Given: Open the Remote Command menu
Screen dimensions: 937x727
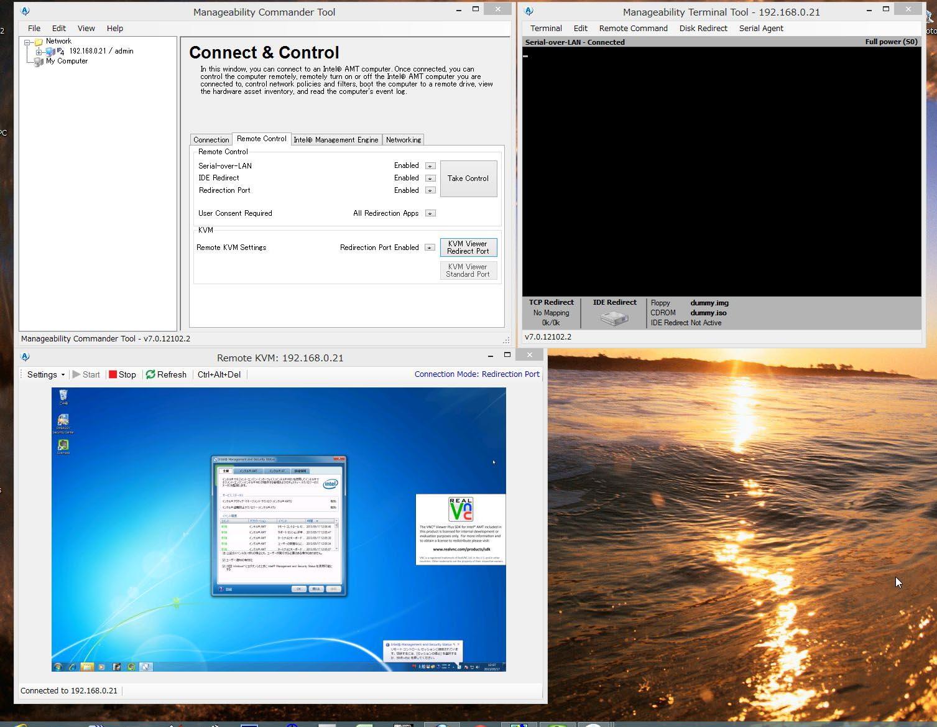Looking at the screenshot, I should click(x=634, y=29).
